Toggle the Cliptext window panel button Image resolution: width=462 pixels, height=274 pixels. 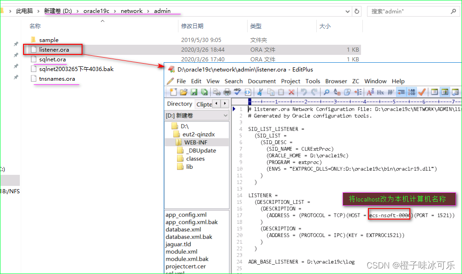pyautogui.click(x=434, y=92)
